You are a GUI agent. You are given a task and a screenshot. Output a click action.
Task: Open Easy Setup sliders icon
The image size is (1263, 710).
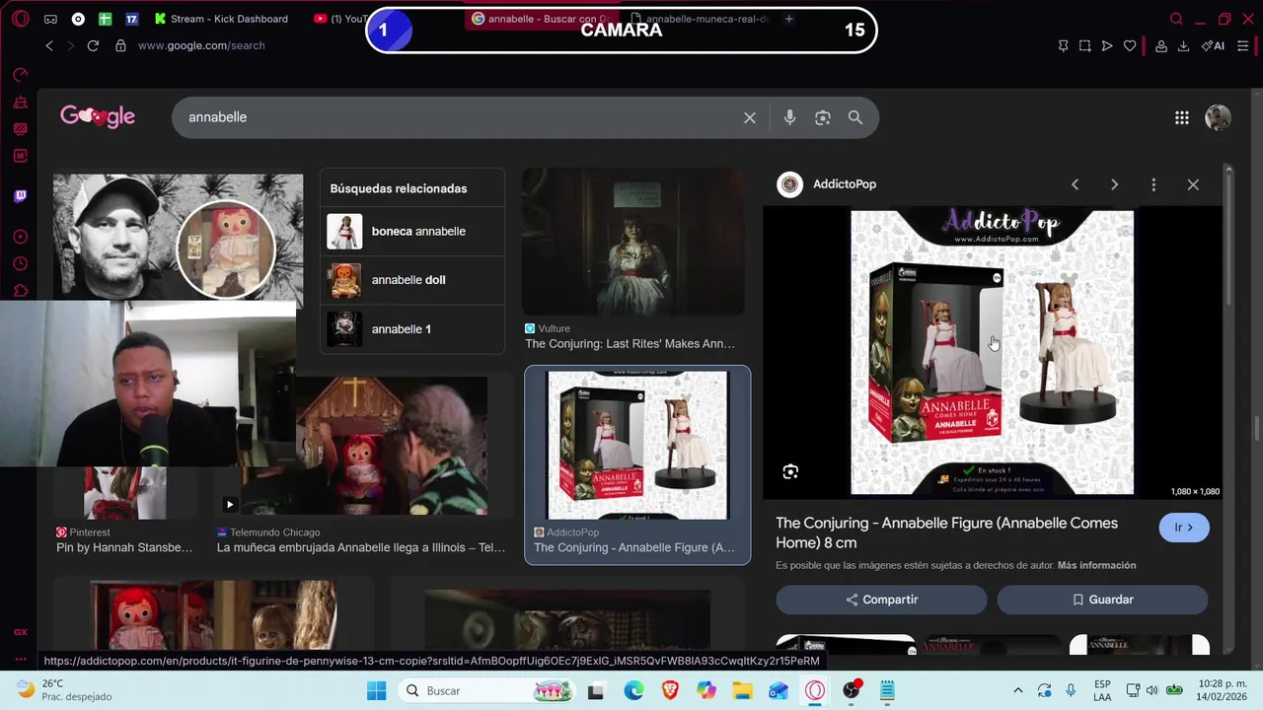tap(1242, 45)
